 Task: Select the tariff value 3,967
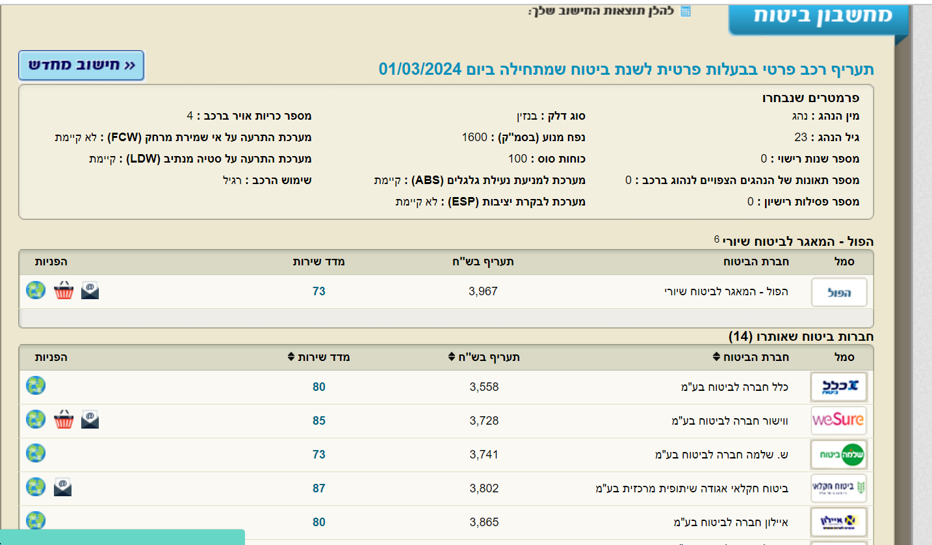[483, 291]
